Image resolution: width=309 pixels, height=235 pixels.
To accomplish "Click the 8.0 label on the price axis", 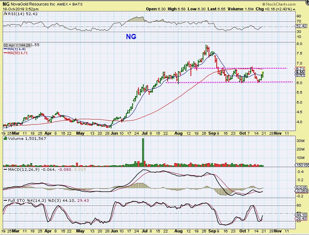I will (x=299, y=44).
